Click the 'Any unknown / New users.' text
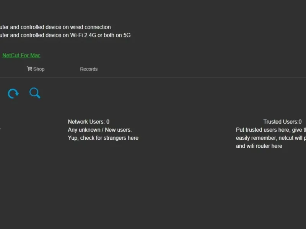 99,130
